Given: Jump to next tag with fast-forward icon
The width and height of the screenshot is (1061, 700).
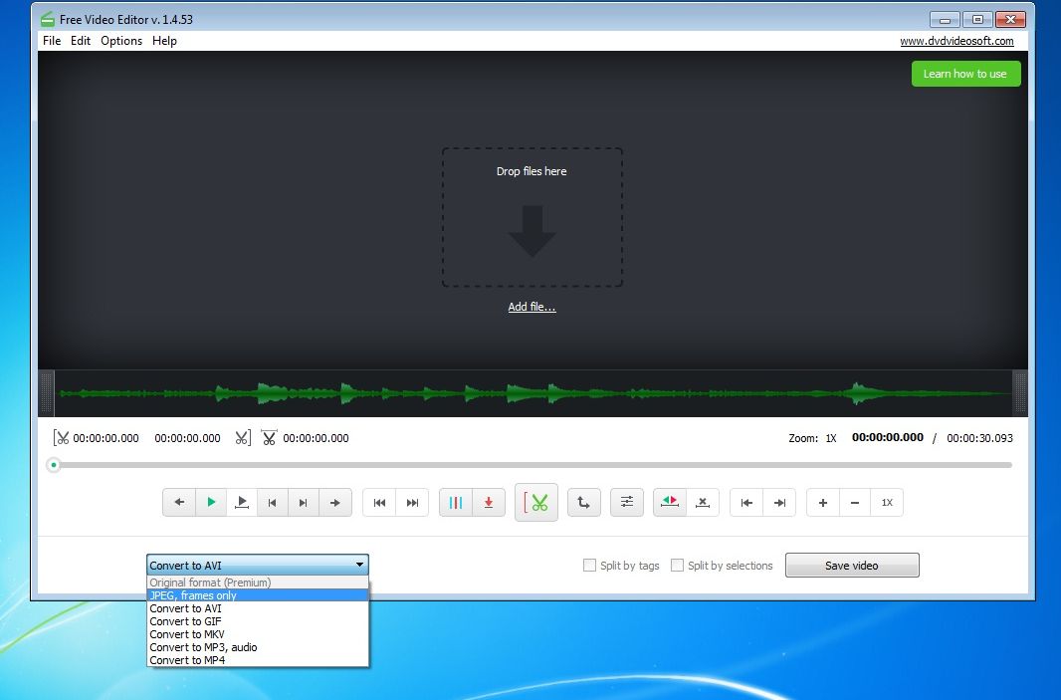Looking at the screenshot, I should [412, 502].
